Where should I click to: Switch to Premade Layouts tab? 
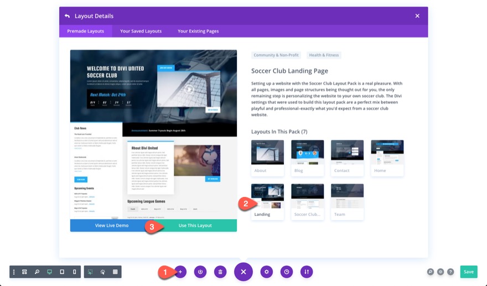pyautogui.click(x=85, y=31)
